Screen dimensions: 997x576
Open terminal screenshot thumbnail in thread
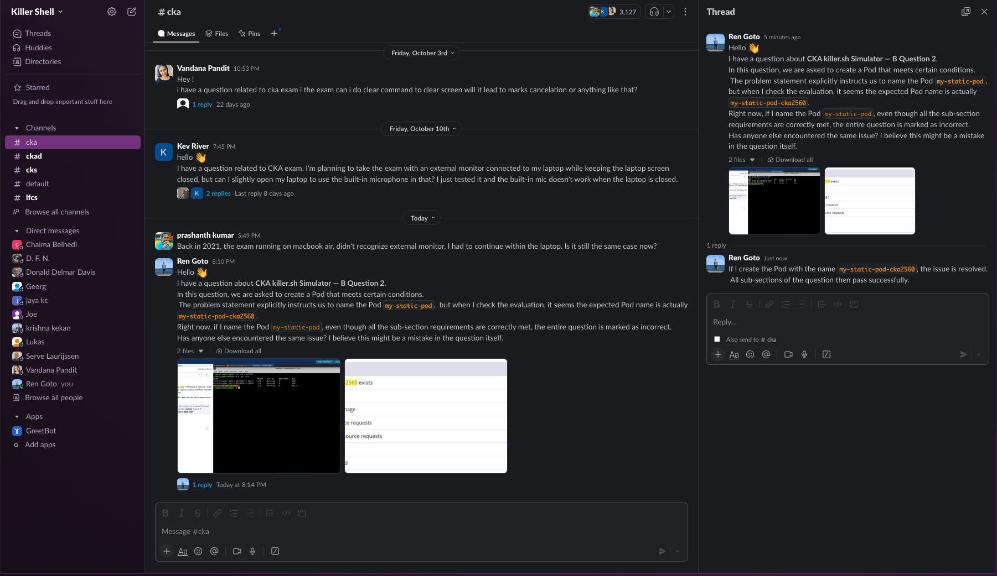[774, 201]
